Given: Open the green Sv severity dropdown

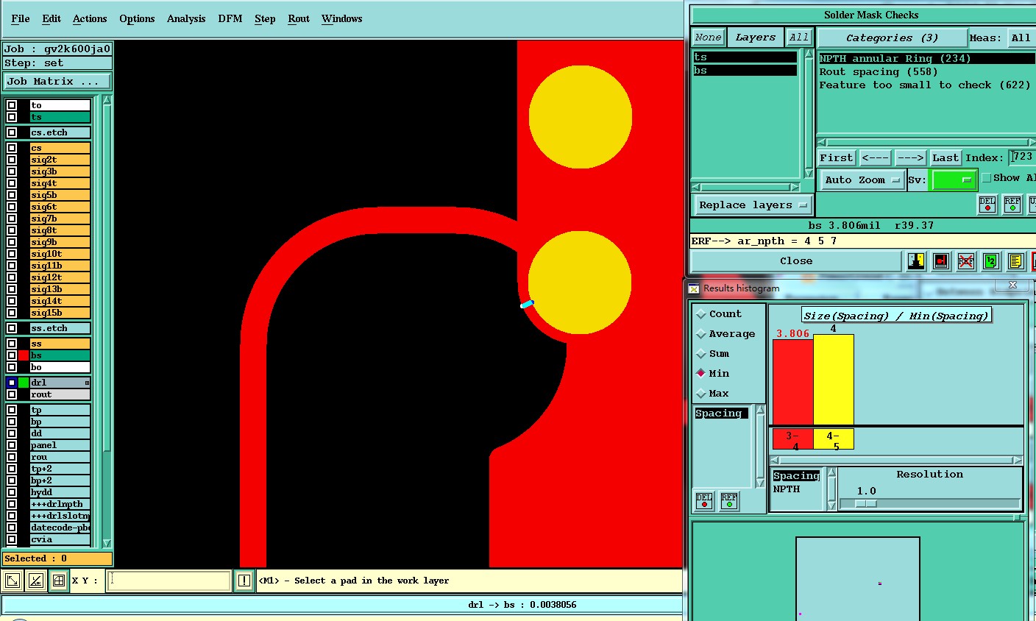Looking at the screenshot, I should click(x=954, y=180).
